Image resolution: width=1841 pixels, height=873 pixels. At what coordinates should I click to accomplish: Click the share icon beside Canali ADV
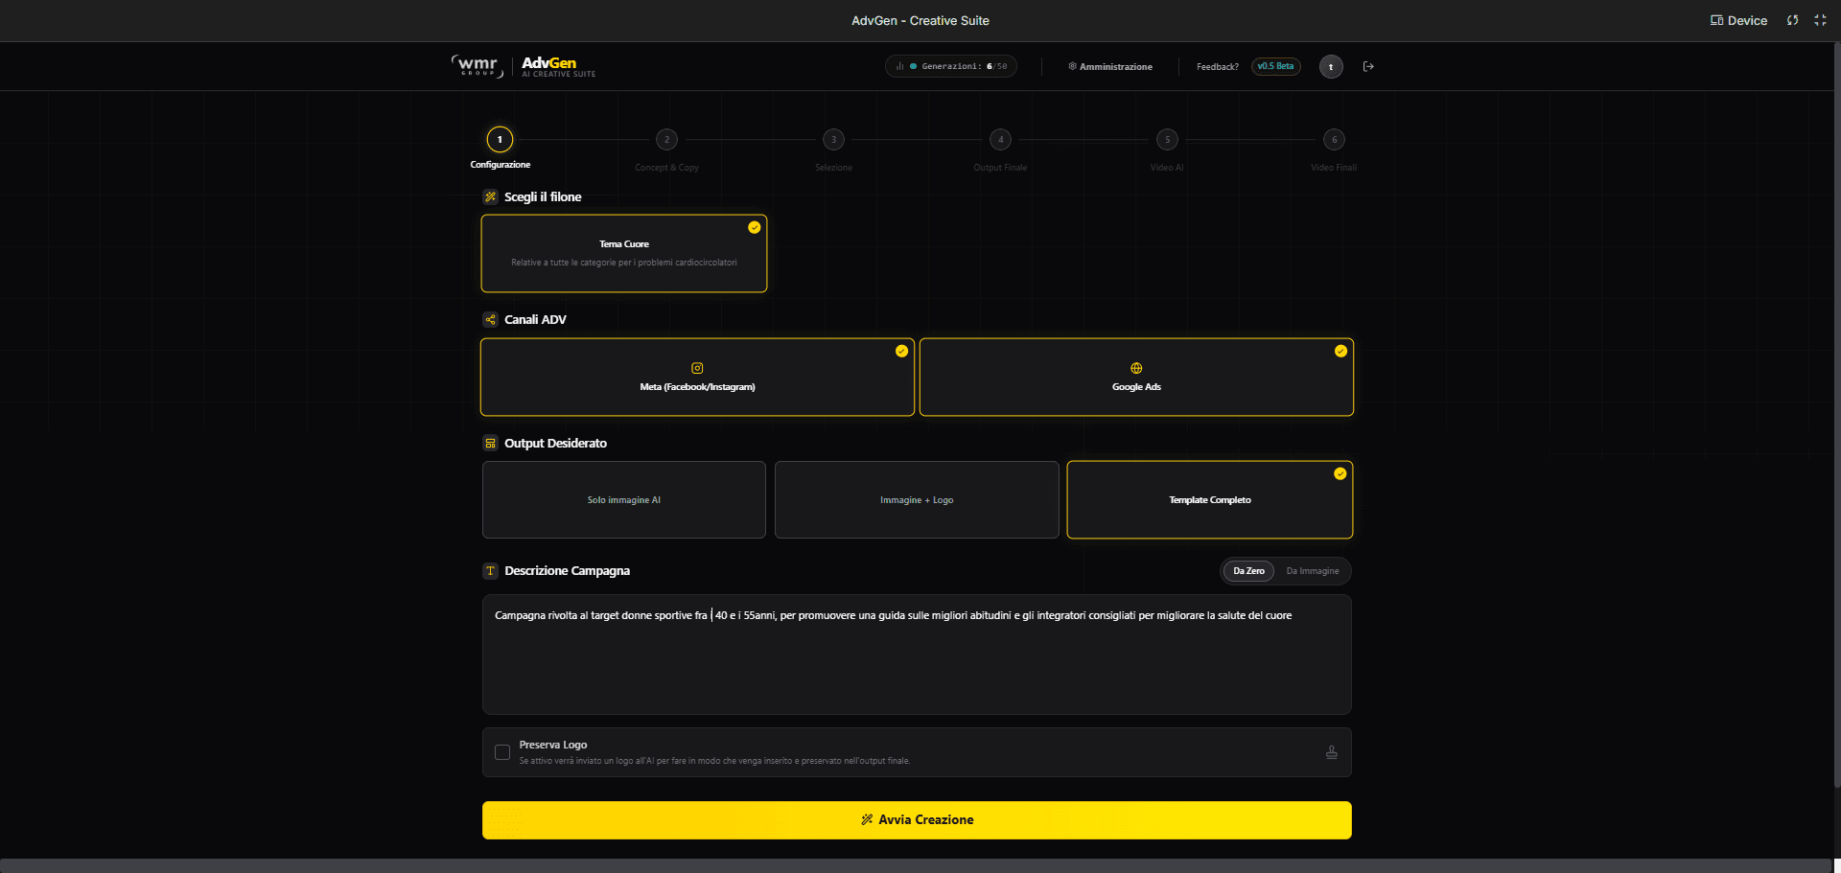click(490, 319)
